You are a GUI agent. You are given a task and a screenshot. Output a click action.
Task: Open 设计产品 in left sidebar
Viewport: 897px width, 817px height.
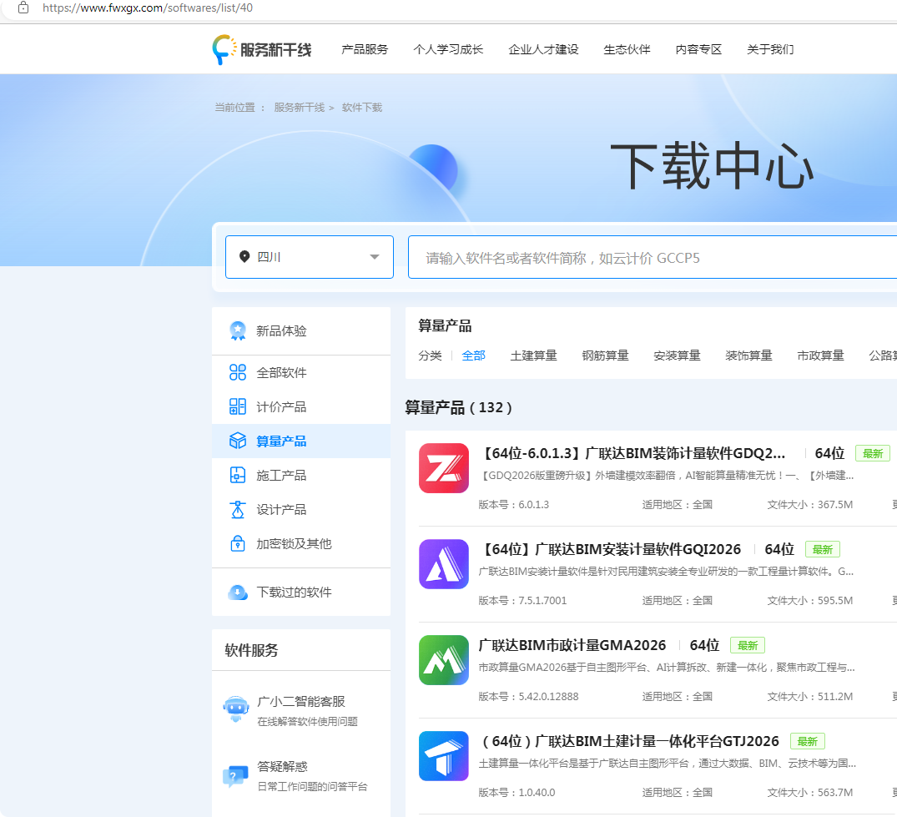pyautogui.click(x=301, y=509)
